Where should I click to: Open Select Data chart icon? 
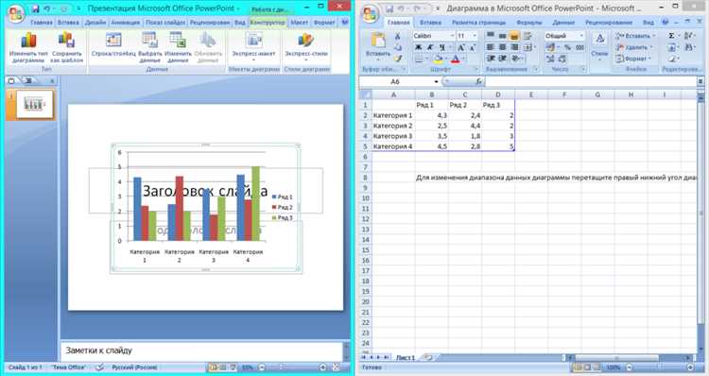[149, 41]
